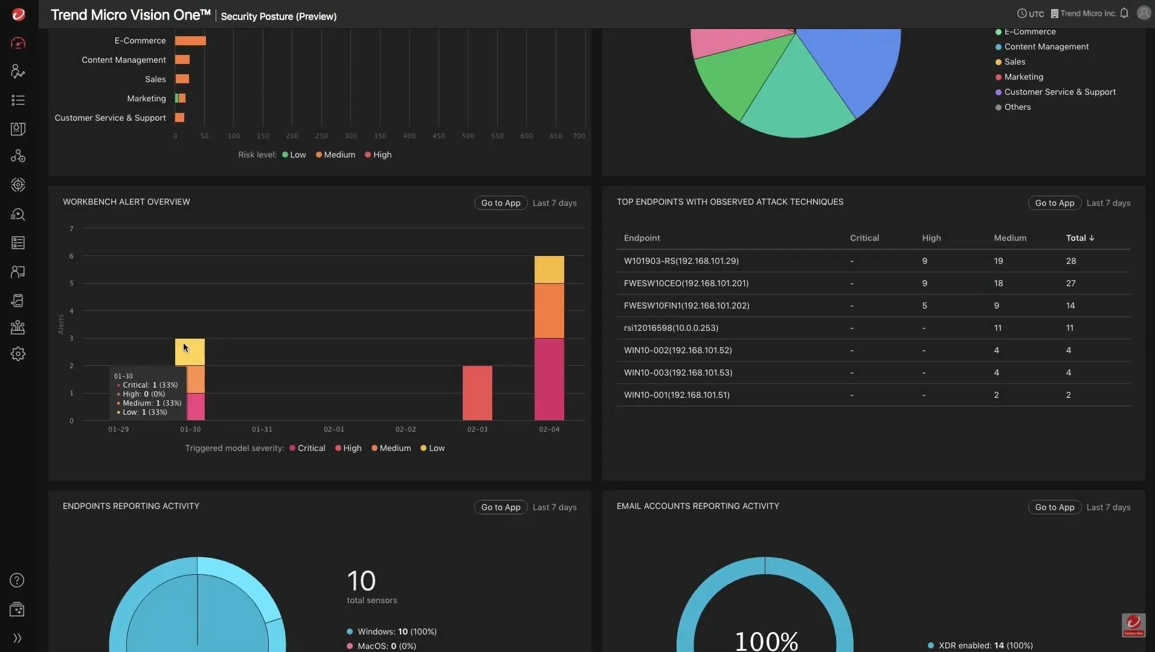Open the crosshair target sidebar icon
The height and width of the screenshot is (652, 1155).
[x=18, y=185]
